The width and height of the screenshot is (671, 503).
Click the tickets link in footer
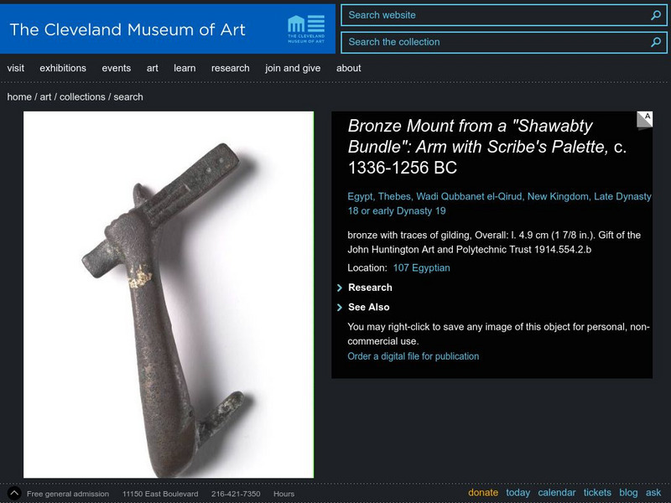[x=597, y=493]
